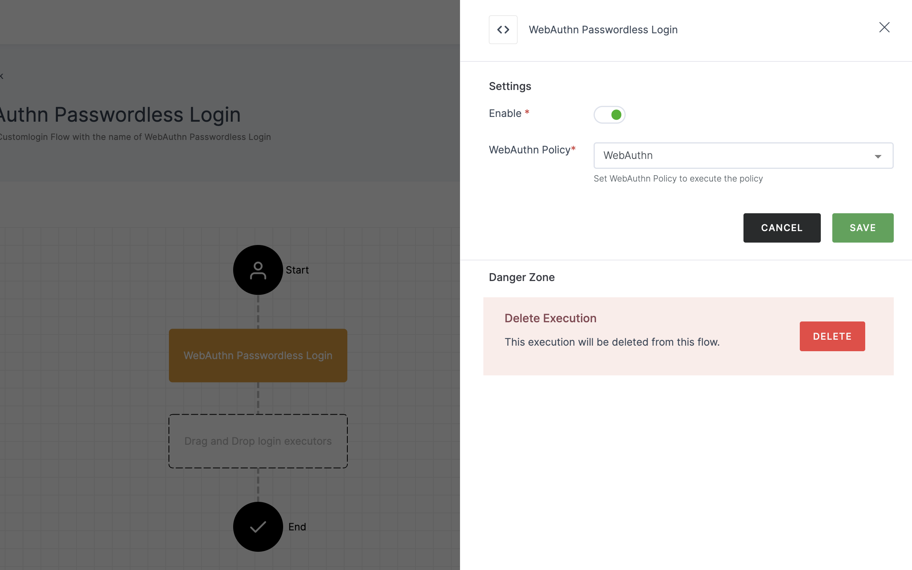Click the Settings section label
The image size is (912, 570).
510,85
